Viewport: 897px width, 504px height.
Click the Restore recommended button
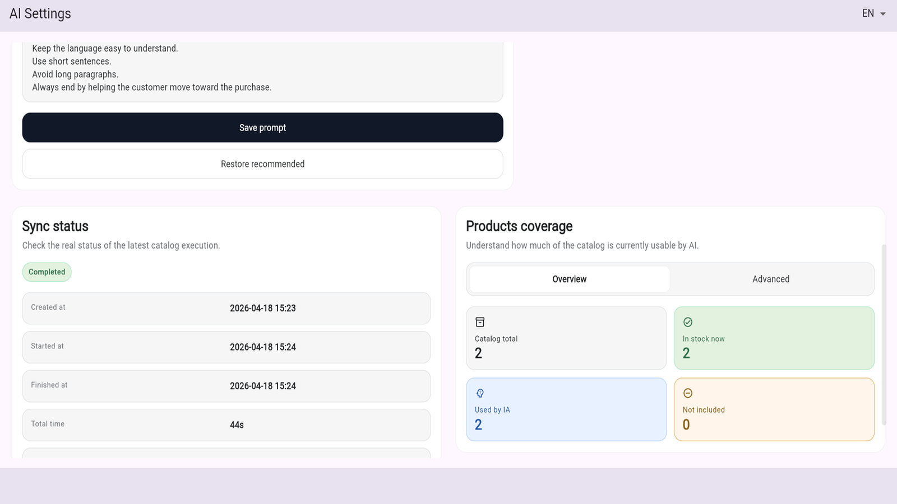pos(262,164)
